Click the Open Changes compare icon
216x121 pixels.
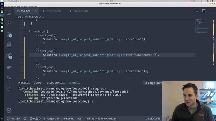(197, 11)
